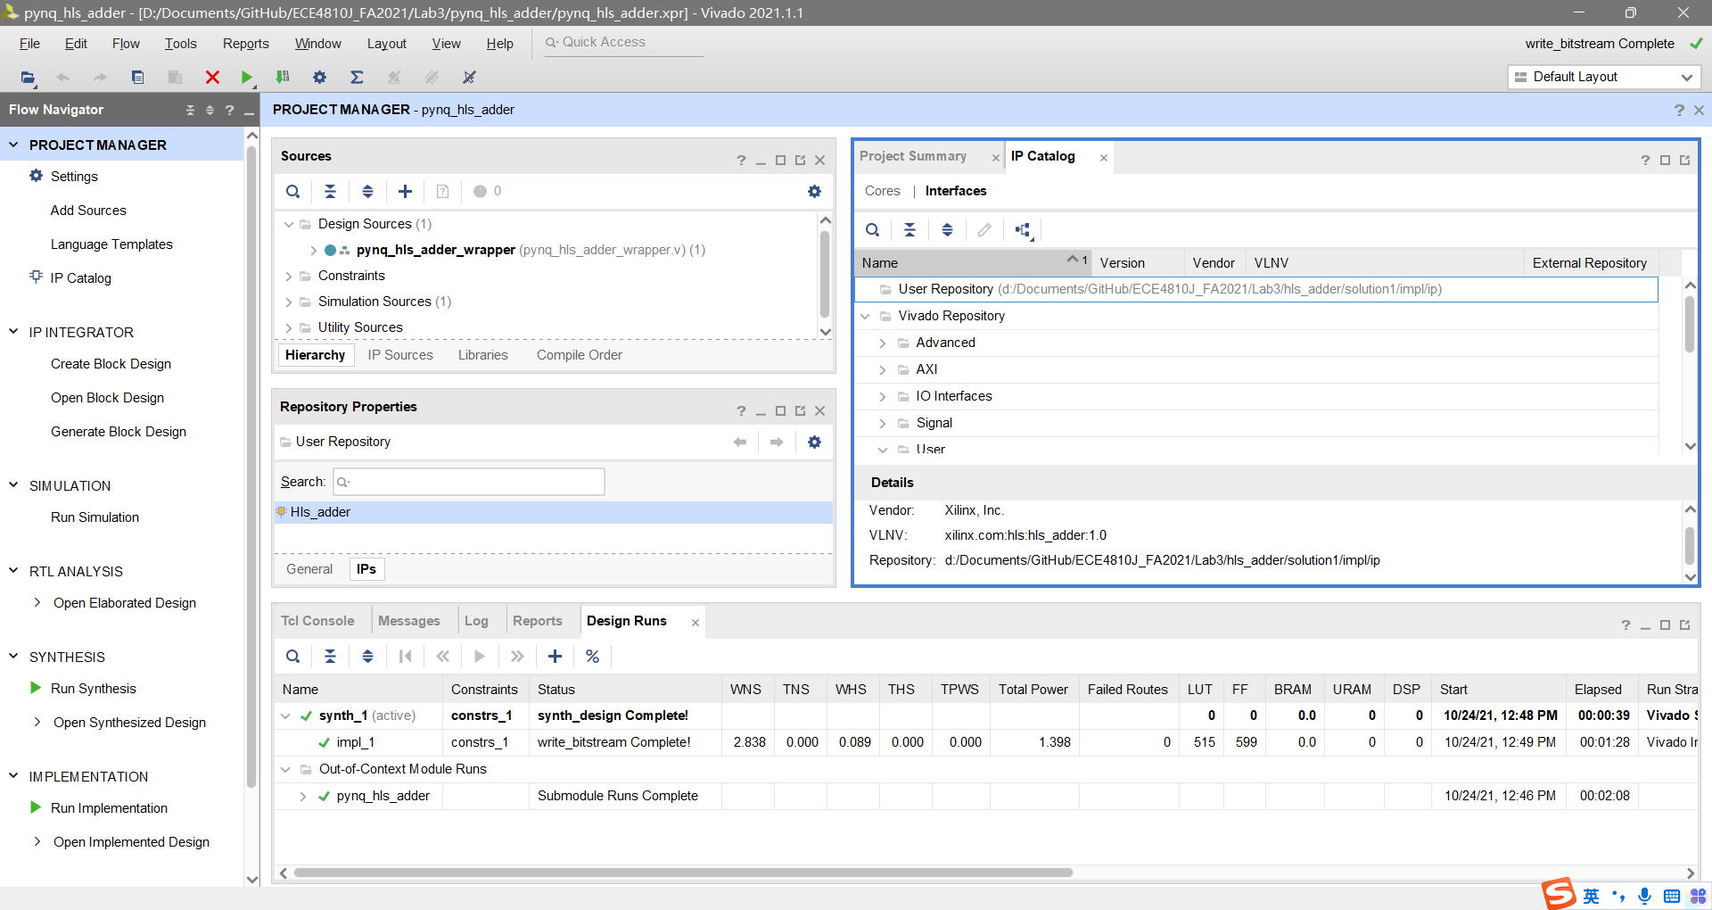Click Run Synthesis in Flow Navigator

[93, 689]
